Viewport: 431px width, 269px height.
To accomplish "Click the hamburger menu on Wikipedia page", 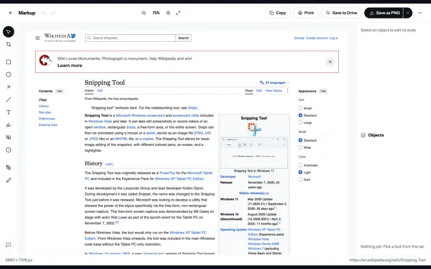I will click(38, 38).
